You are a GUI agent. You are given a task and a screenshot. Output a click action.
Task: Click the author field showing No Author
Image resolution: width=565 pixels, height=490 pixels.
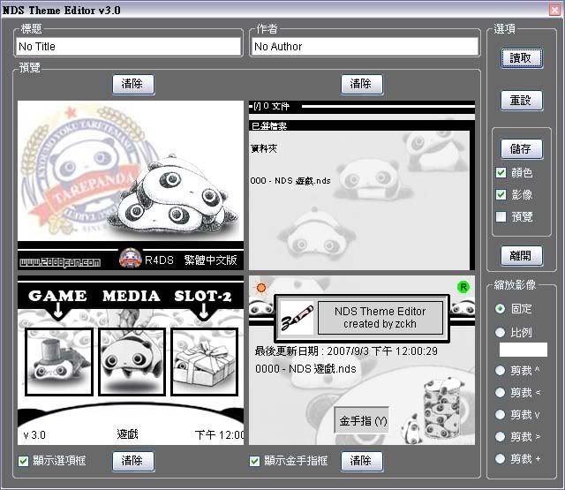pyautogui.click(x=365, y=47)
